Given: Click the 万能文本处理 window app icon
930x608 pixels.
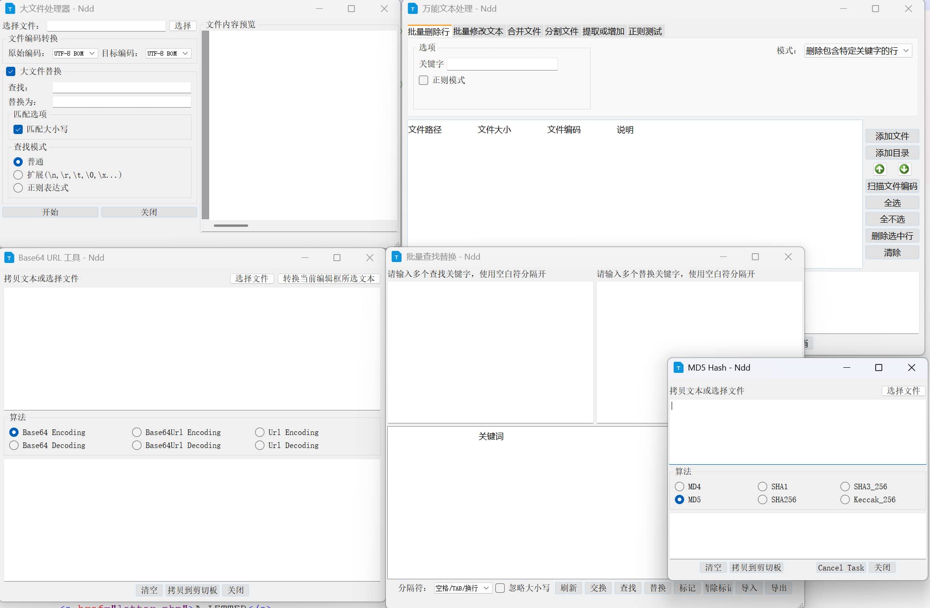Looking at the screenshot, I should point(412,9).
